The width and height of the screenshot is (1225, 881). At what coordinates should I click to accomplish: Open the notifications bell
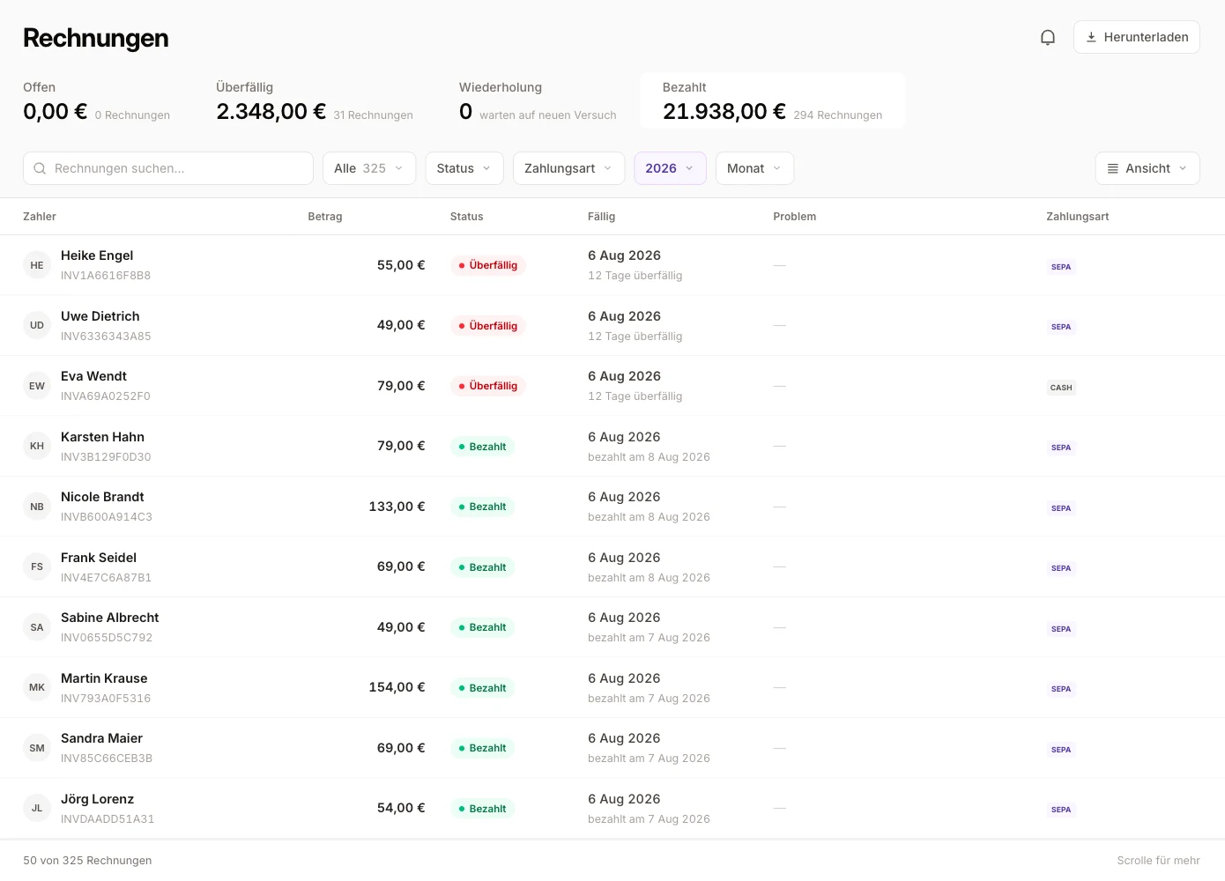1048,37
